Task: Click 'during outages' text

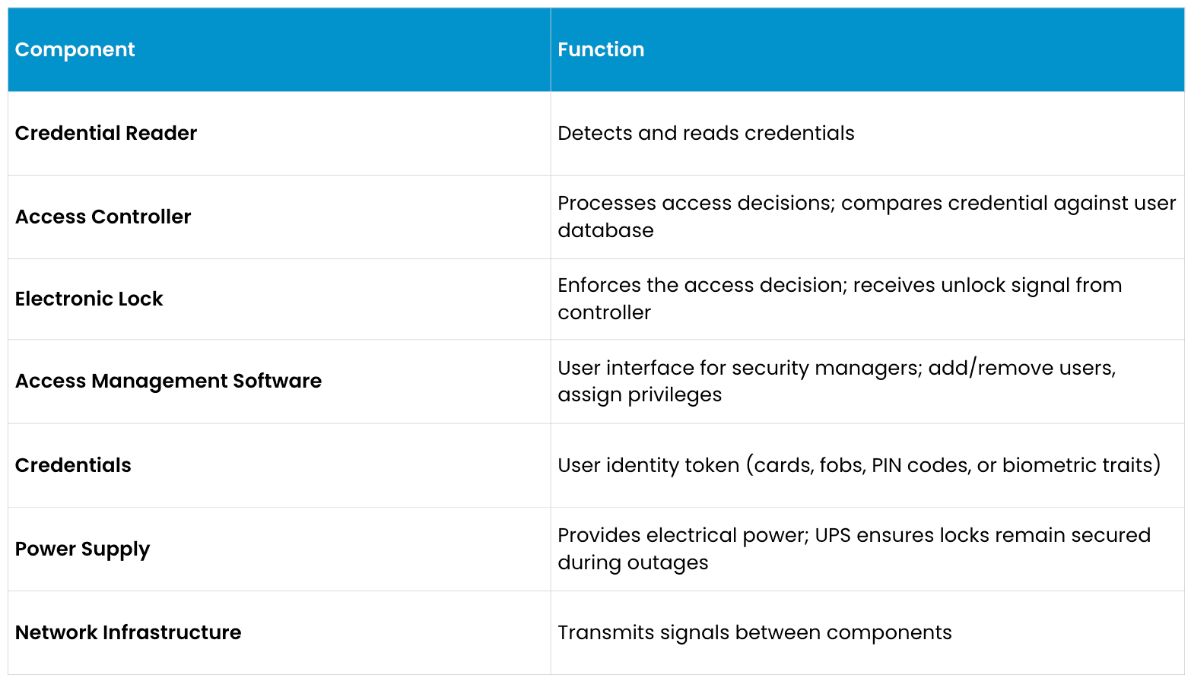Action: click(x=632, y=562)
